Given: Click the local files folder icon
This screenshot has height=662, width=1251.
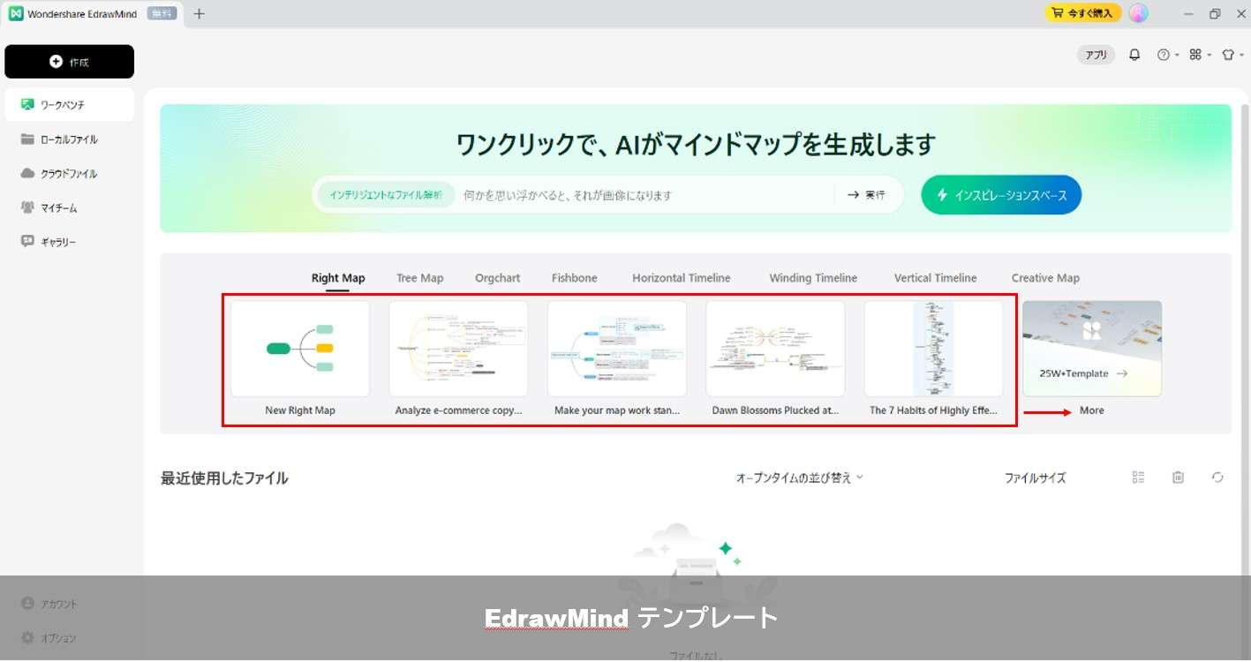Looking at the screenshot, I should coord(27,139).
